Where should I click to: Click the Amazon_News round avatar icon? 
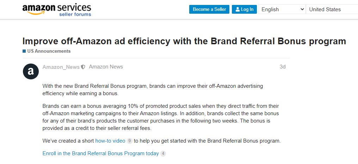pos(31,71)
